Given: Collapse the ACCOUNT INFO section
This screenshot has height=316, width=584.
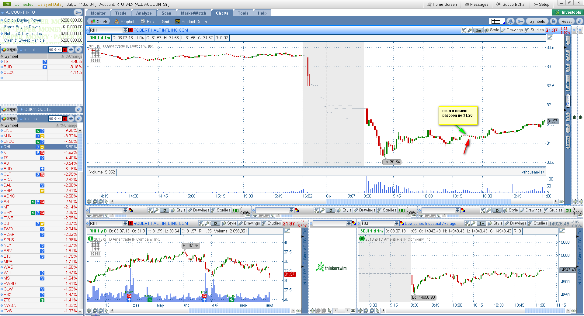Looking at the screenshot, I should tap(2, 12).
